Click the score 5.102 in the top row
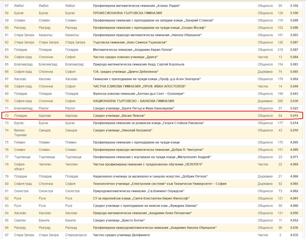The height and width of the screenshot is (239, 306). (x=294, y=6)
